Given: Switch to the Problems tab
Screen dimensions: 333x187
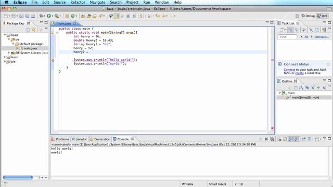Looking at the screenshot, I should [x=60, y=139].
